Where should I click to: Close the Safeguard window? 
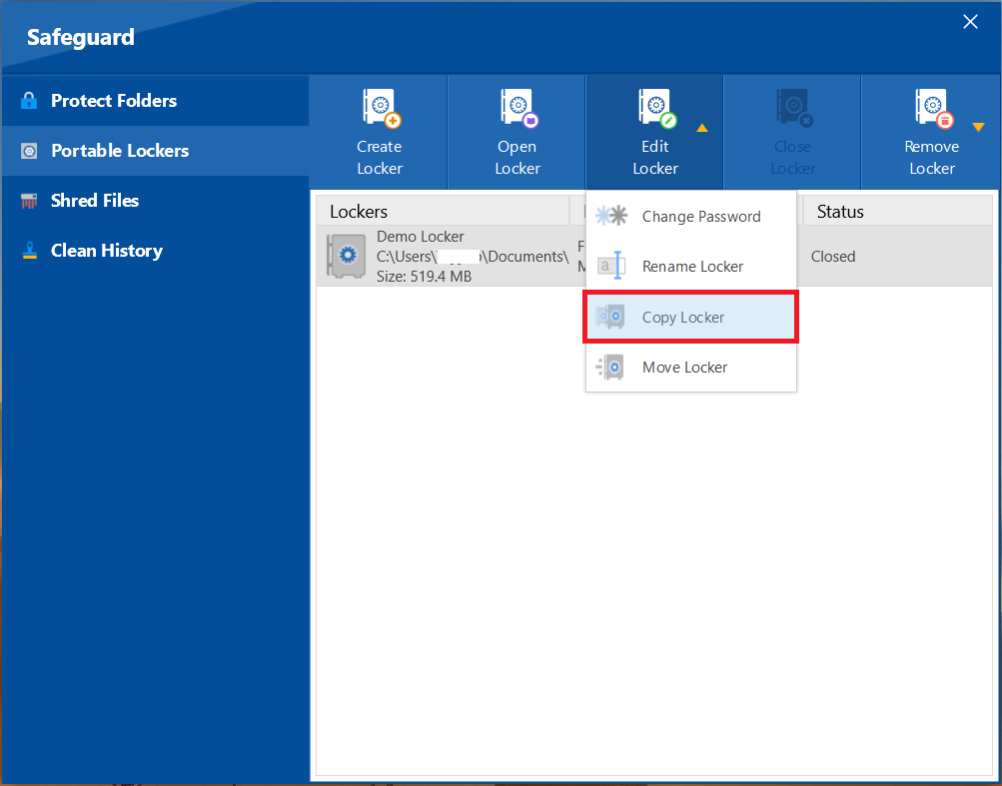click(x=970, y=22)
